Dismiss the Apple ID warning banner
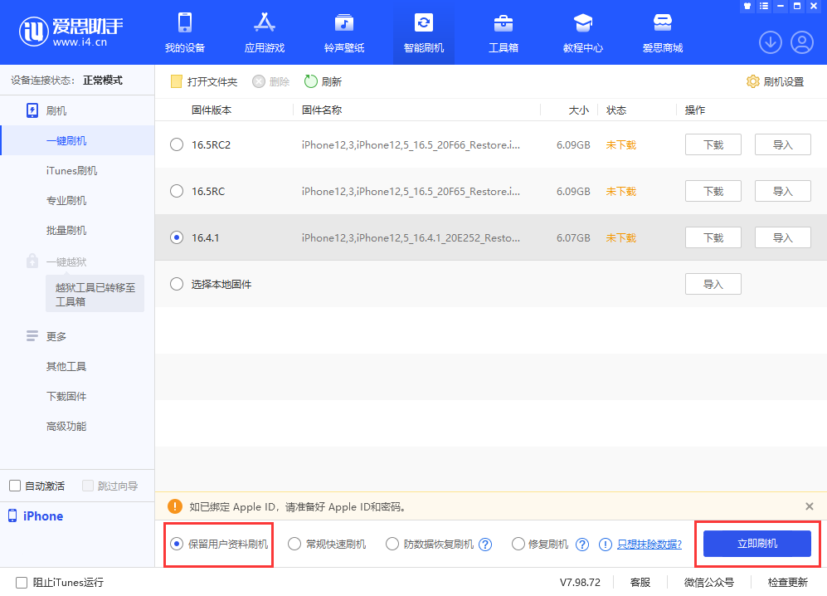The image size is (827, 596). 809,506
